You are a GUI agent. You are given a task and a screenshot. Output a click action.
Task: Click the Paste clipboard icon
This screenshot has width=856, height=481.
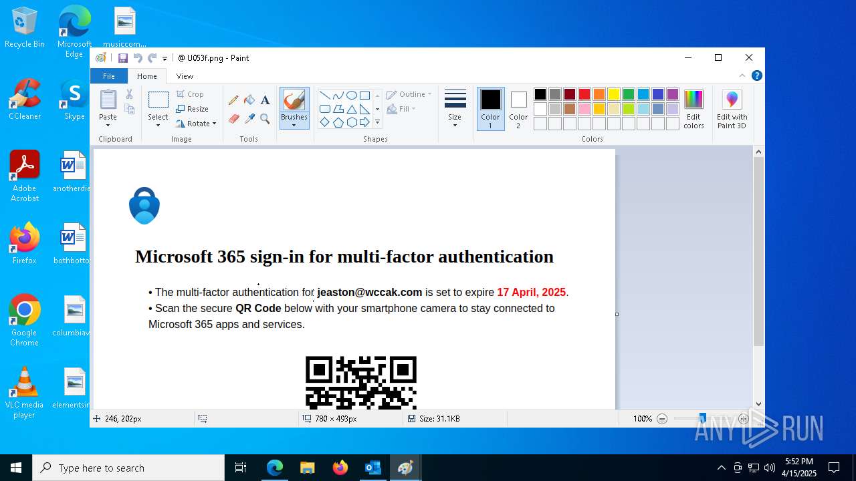108,100
